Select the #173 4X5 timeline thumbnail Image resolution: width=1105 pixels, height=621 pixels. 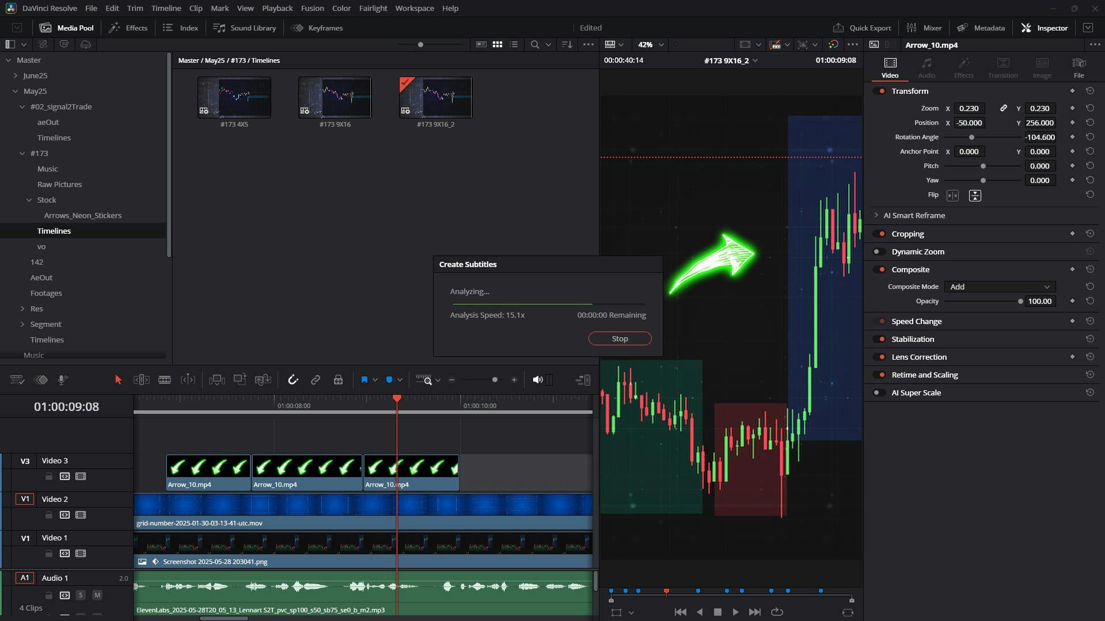point(234,98)
